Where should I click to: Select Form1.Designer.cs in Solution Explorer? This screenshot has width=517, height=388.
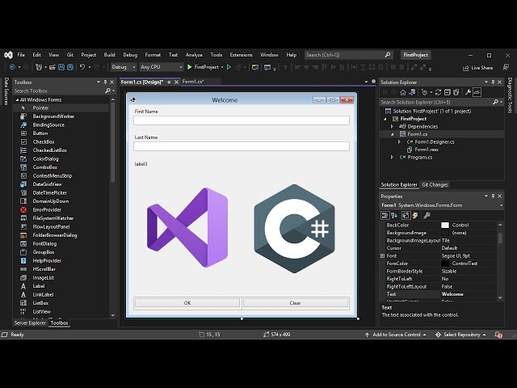[x=435, y=142]
